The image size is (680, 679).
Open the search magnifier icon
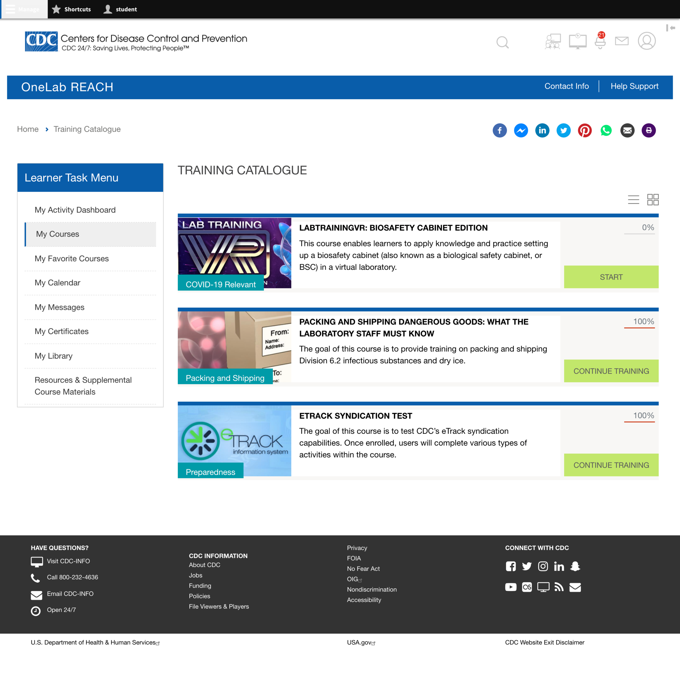click(502, 42)
